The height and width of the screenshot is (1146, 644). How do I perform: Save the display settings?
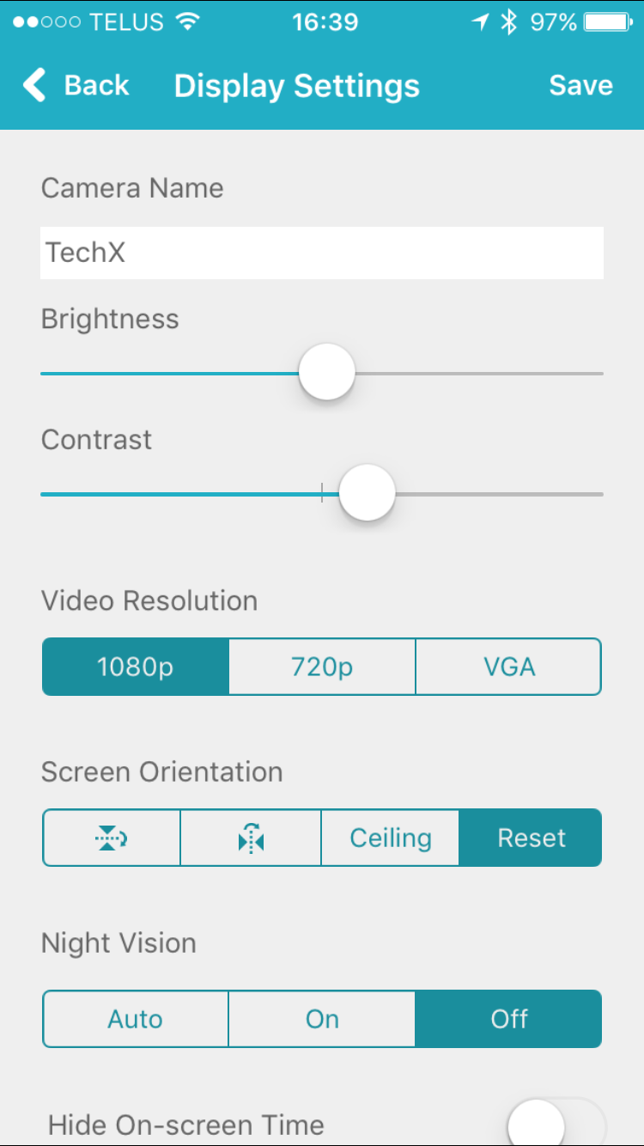pyautogui.click(x=580, y=86)
